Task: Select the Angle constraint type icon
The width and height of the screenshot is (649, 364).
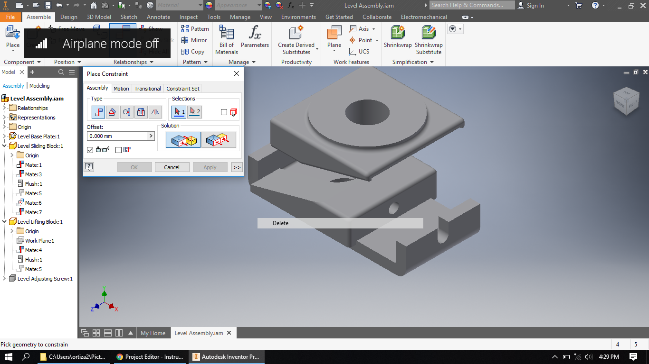Action: tap(113, 112)
